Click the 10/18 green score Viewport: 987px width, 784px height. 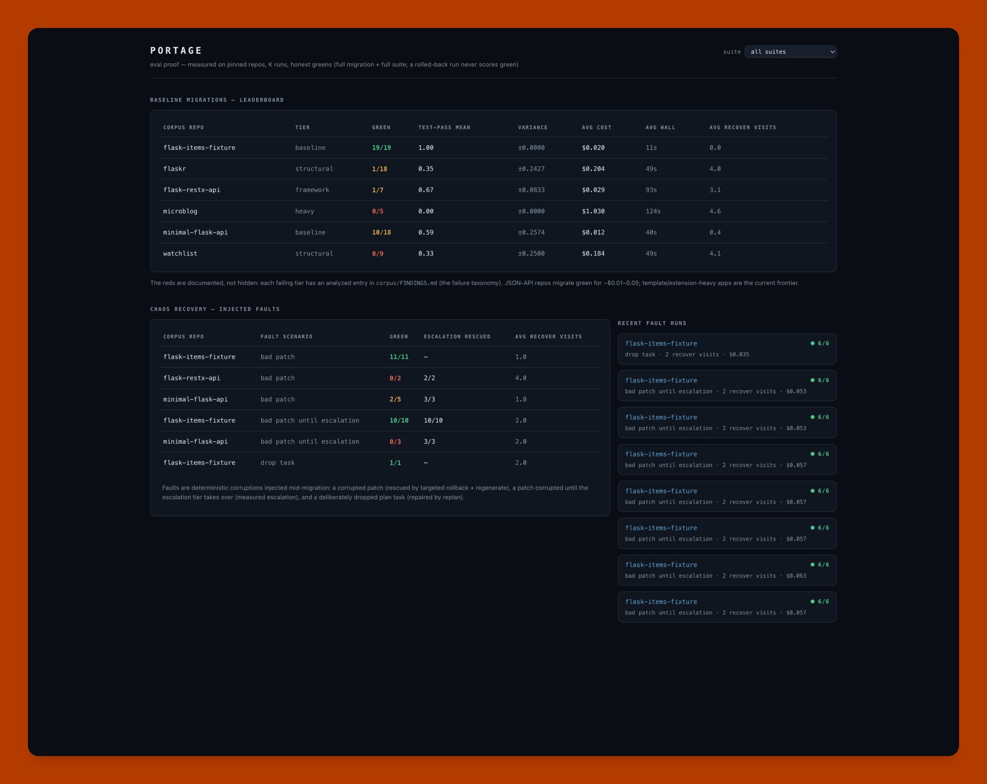click(381, 232)
